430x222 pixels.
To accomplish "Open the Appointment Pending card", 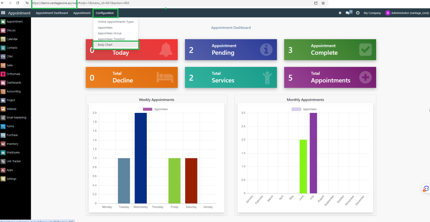I will 231,50.
